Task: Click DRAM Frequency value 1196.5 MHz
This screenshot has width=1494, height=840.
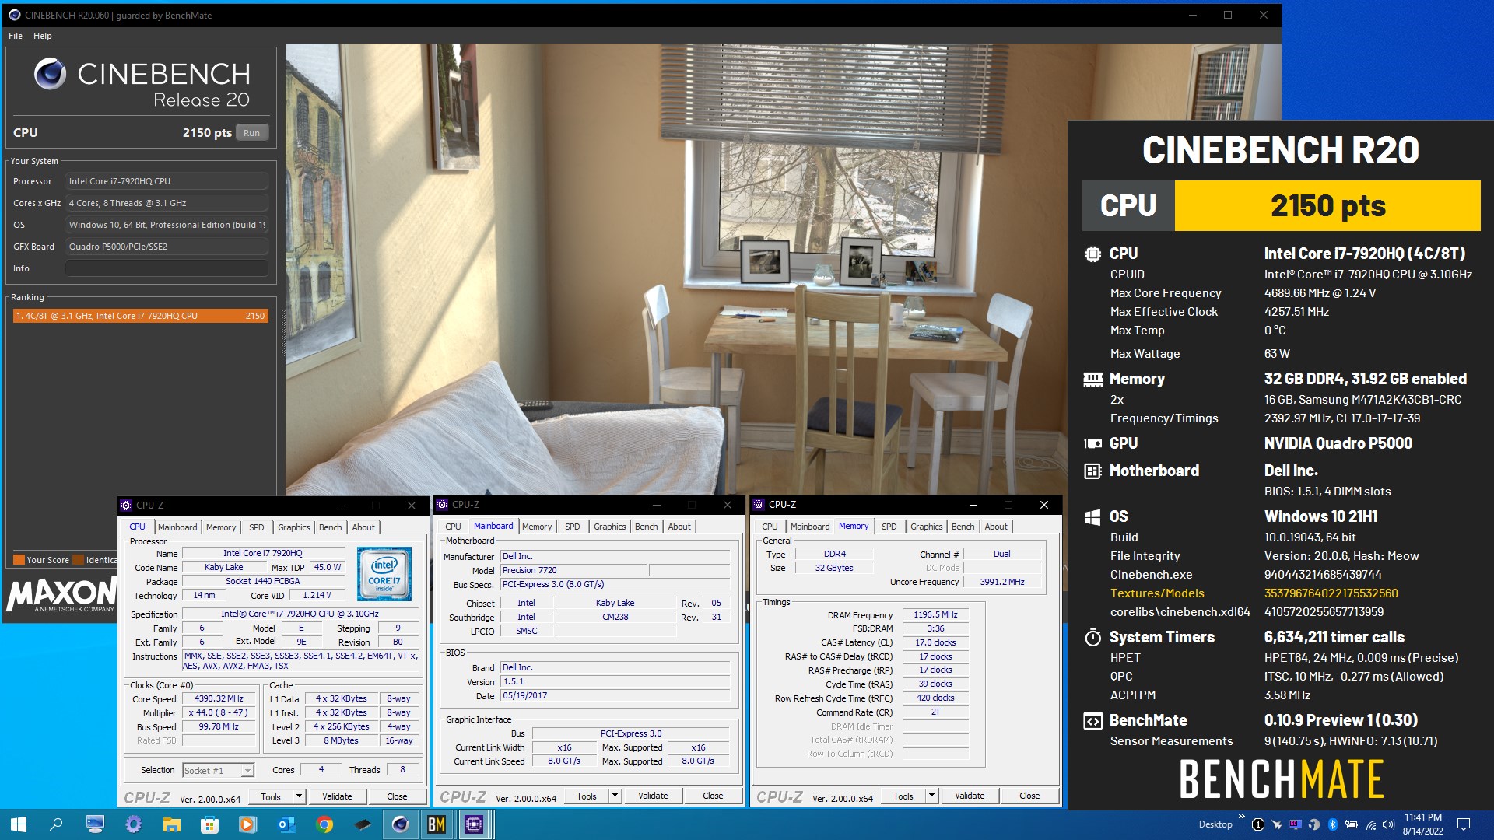Action: 935,614
